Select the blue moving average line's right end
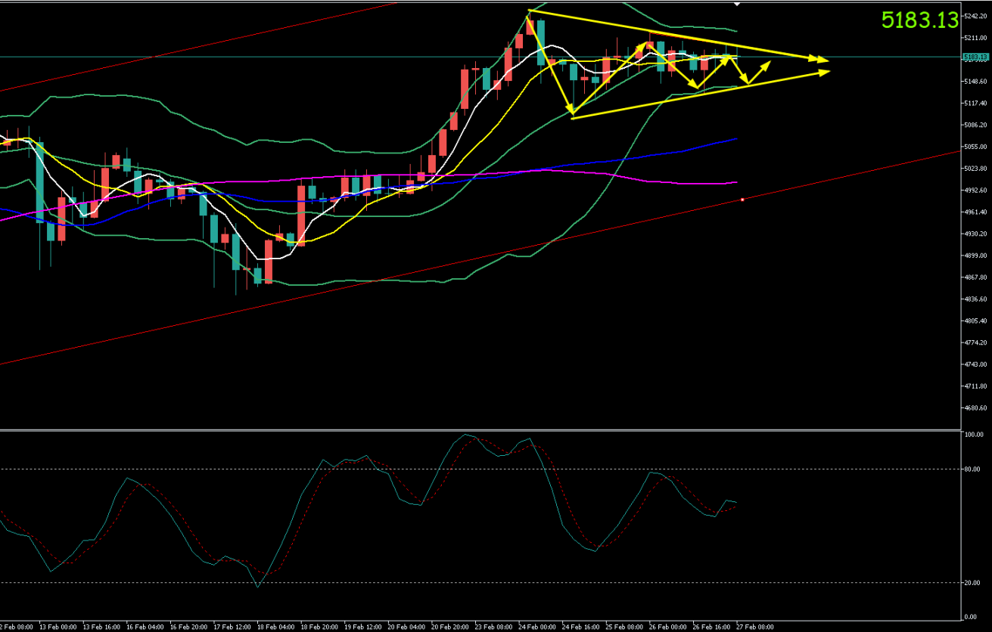Image resolution: width=992 pixels, height=632 pixels. click(735, 139)
